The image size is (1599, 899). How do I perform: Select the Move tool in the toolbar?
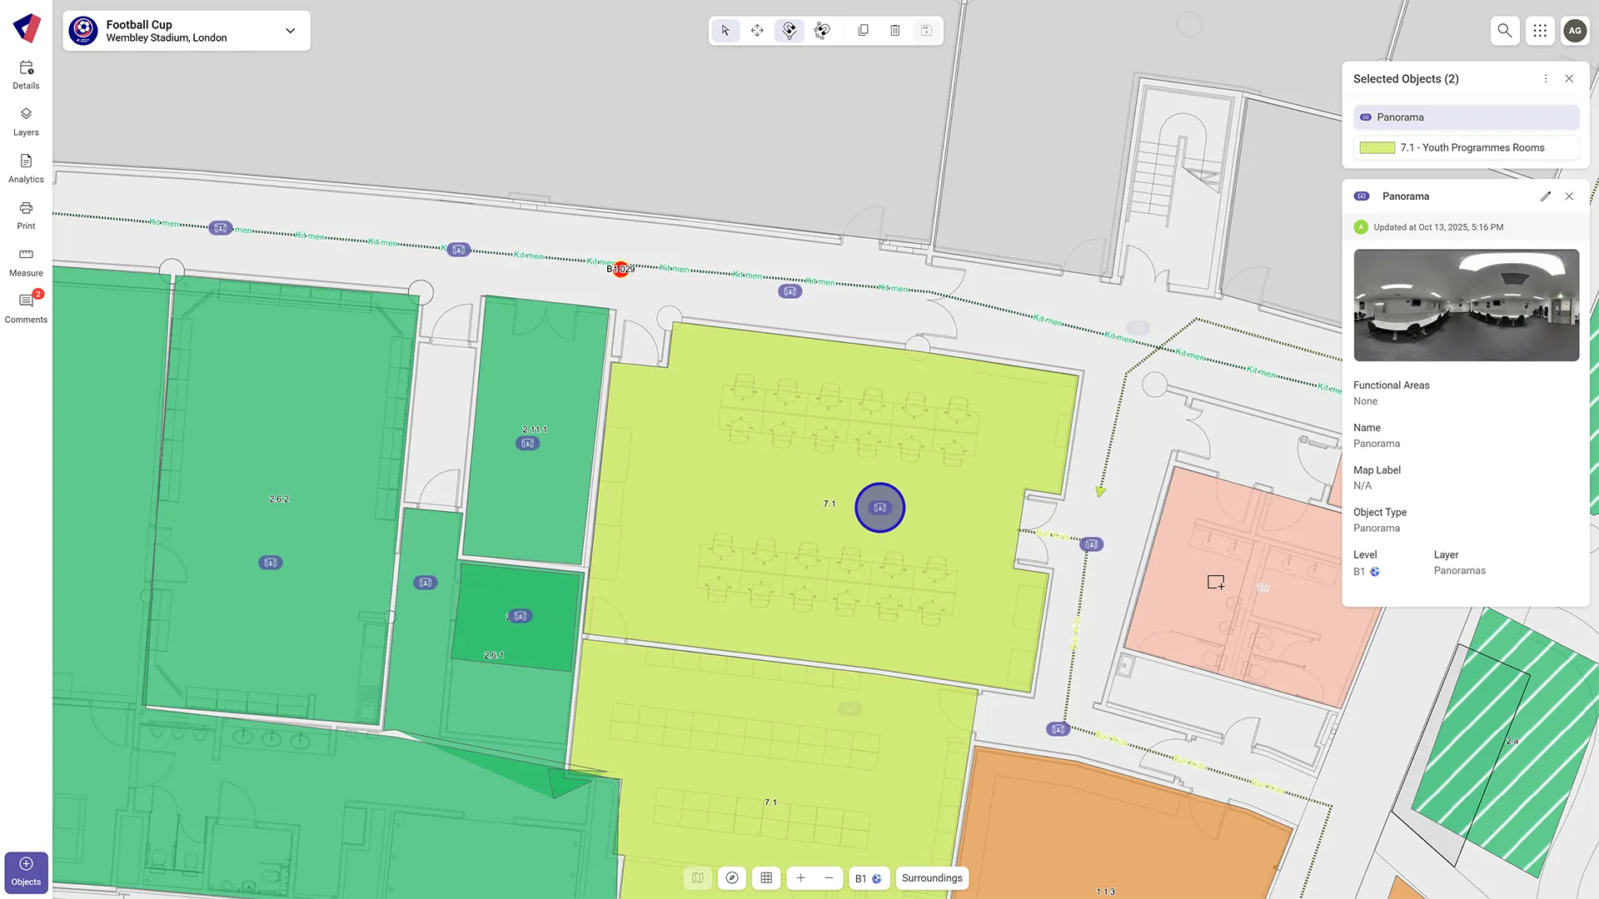click(x=757, y=30)
